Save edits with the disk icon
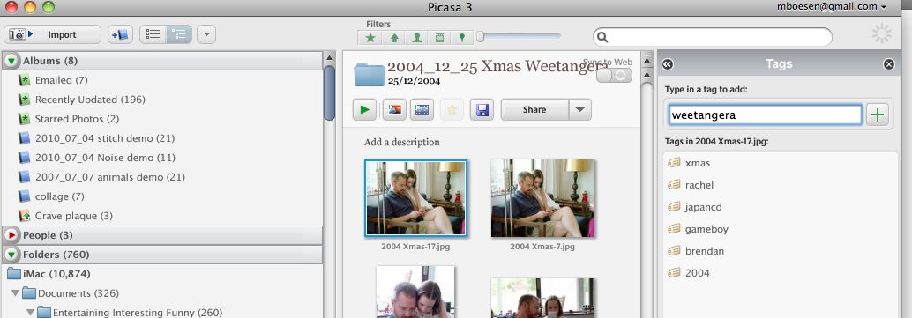The height and width of the screenshot is (318, 912). pos(482,109)
